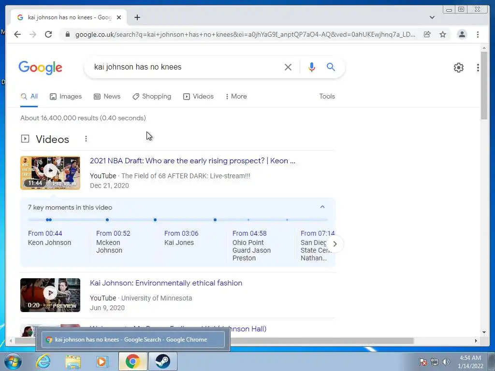The width and height of the screenshot is (495, 371).
Task: Clear the search box text
Action: (x=288, y=67)
